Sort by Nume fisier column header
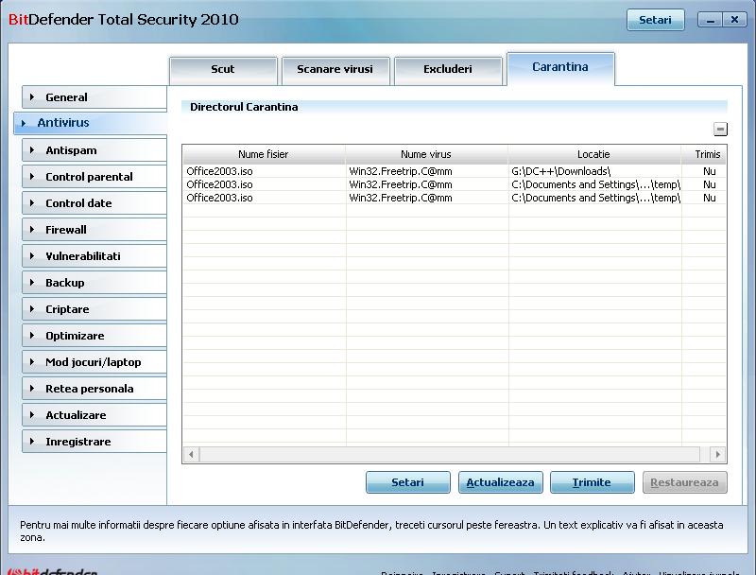Image resolution: width=756 pixels, height=575 pixels. tap(264, 154)
